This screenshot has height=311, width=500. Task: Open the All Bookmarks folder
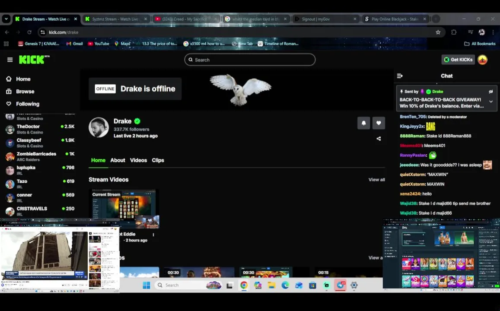[x=480, y=44]
